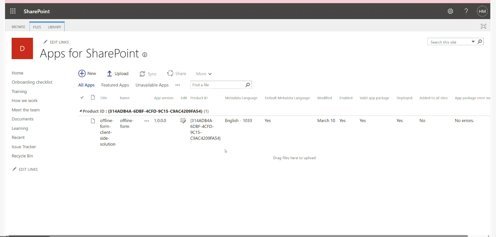Click the file type icon in column header
The height and width of the screenshot is (237, 496).
pyautogui.click(x=93, y=98)
